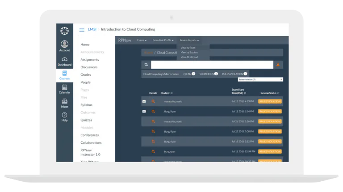
Task: Click inside the student search field
Action: [212, 65]
